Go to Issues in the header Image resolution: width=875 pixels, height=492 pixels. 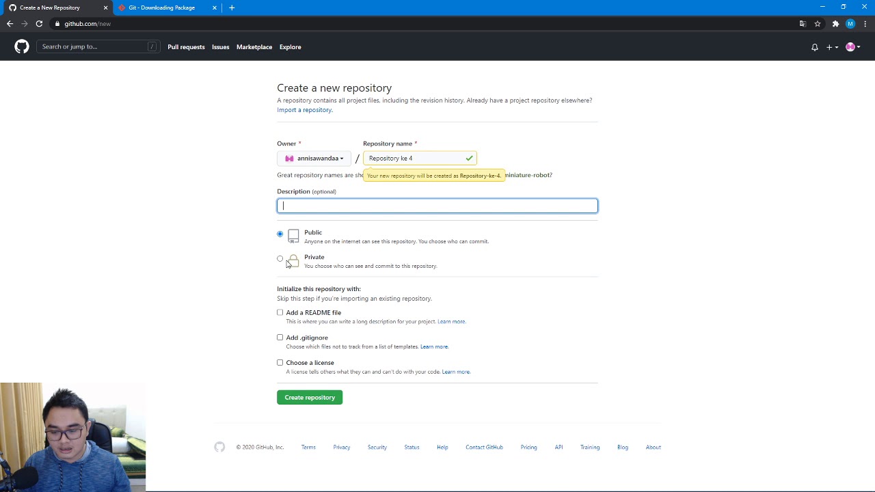[220, 47]
